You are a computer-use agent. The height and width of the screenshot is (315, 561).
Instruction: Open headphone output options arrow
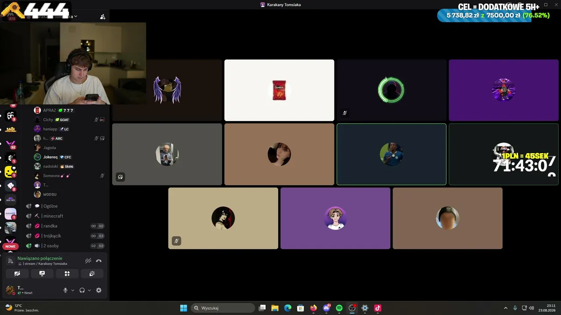point(89,290)
